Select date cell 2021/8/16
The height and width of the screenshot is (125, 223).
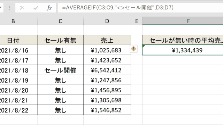[18, 50]
